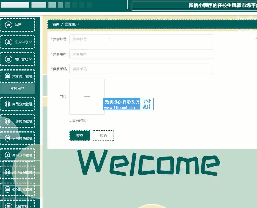The image size is (257, 208).
Task: Click the personal center user icon
Action: pyautogui.click(x=9, y=42)
